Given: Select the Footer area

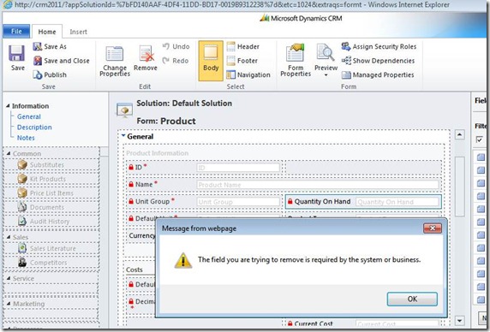Looking at the screenshot, I should tap(242, 61).
